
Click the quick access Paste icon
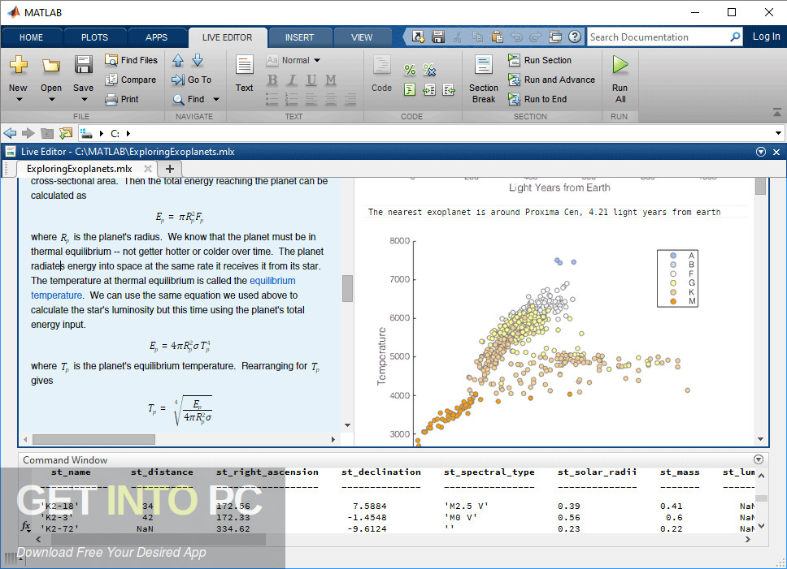click(497, 37)
